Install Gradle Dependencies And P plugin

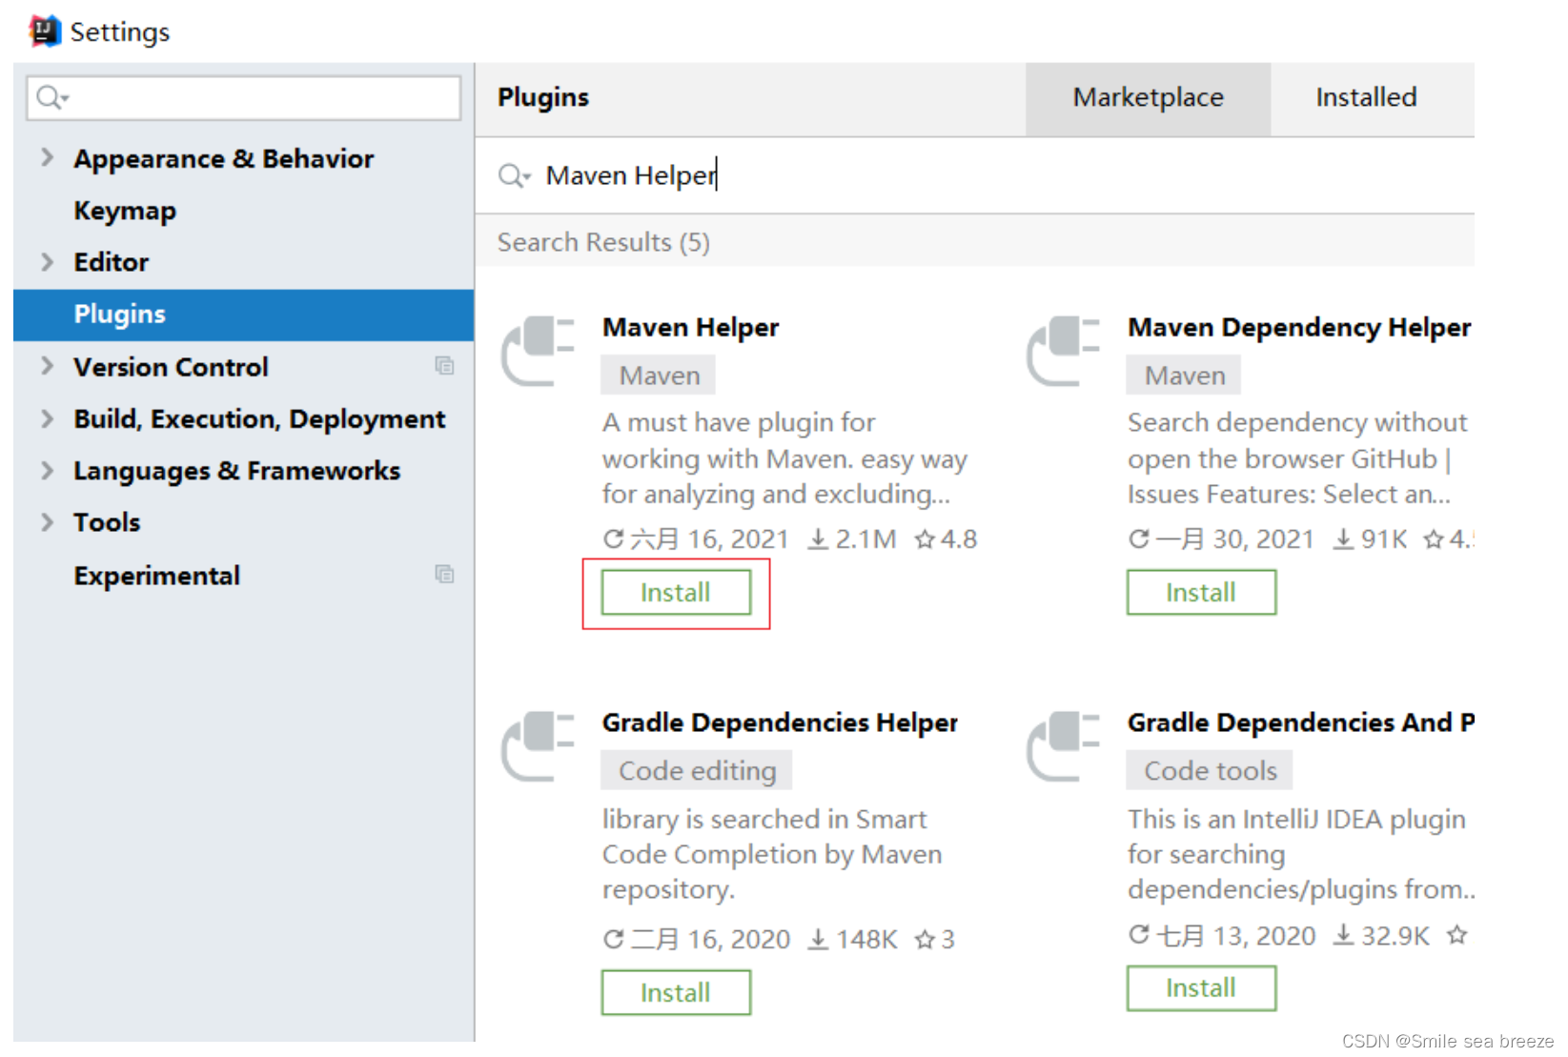[x=1201, y=987]
